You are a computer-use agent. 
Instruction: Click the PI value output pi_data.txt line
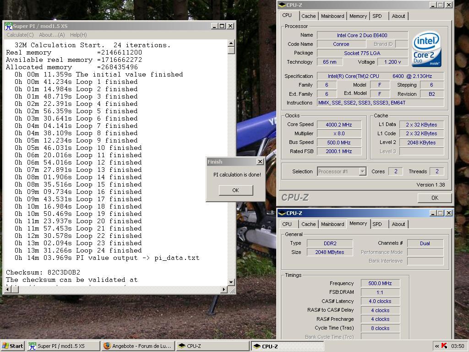coord(107,258)
